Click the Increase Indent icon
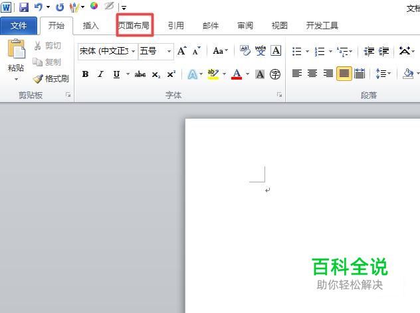This screenshot has height=313, width=420. (x=384, y=51)
